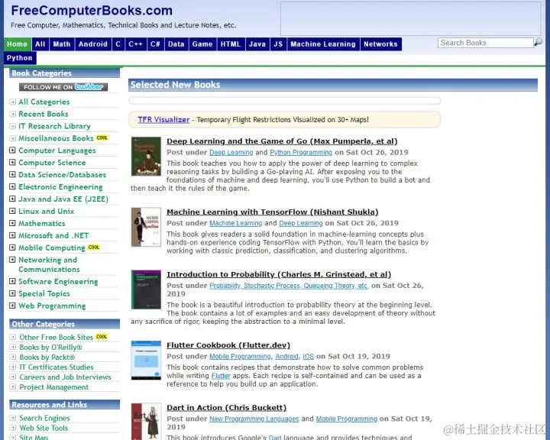Select the Android tab
550x440 pixels.
pos(93,44)
